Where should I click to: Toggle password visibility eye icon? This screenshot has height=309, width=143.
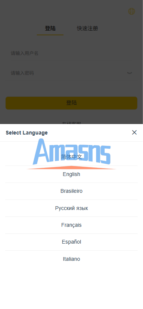pos(130,73)
